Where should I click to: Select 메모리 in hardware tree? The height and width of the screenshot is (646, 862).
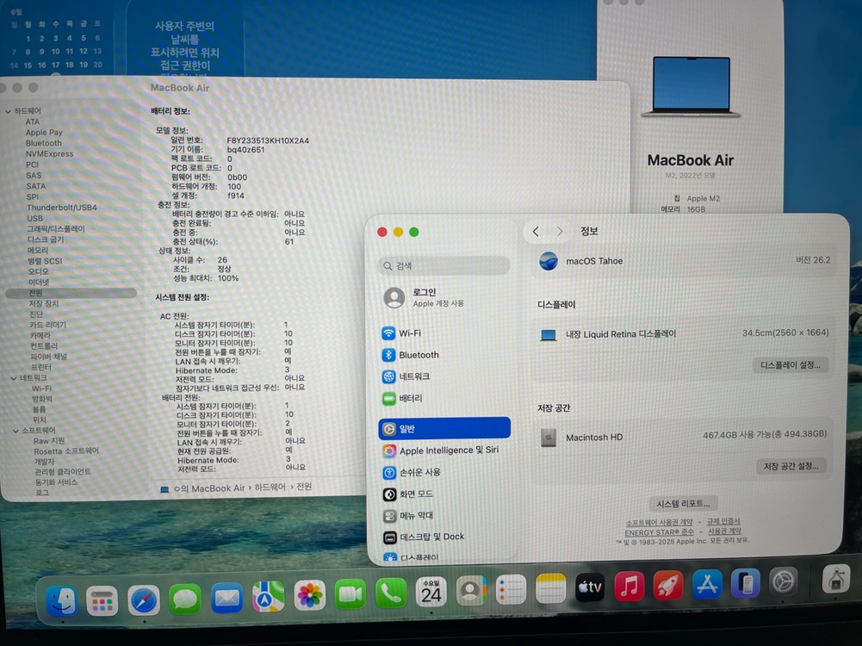click(38, 250)
